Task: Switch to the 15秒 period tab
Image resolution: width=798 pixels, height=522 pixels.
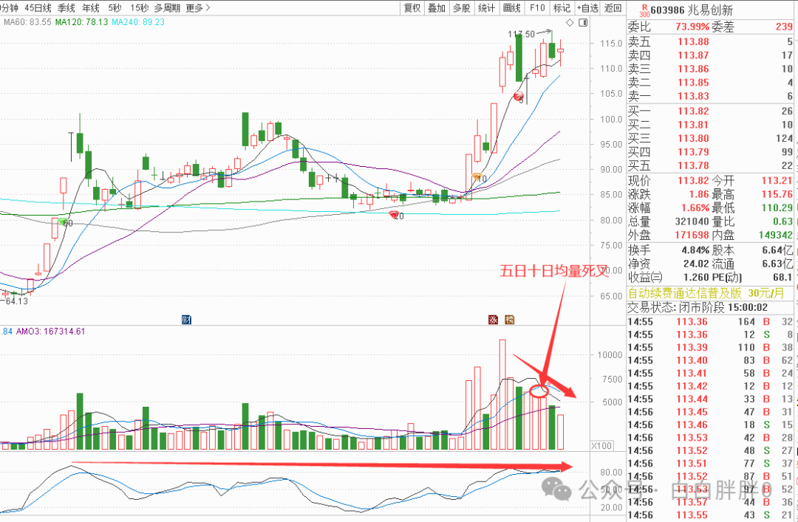Action: (139, 7)
